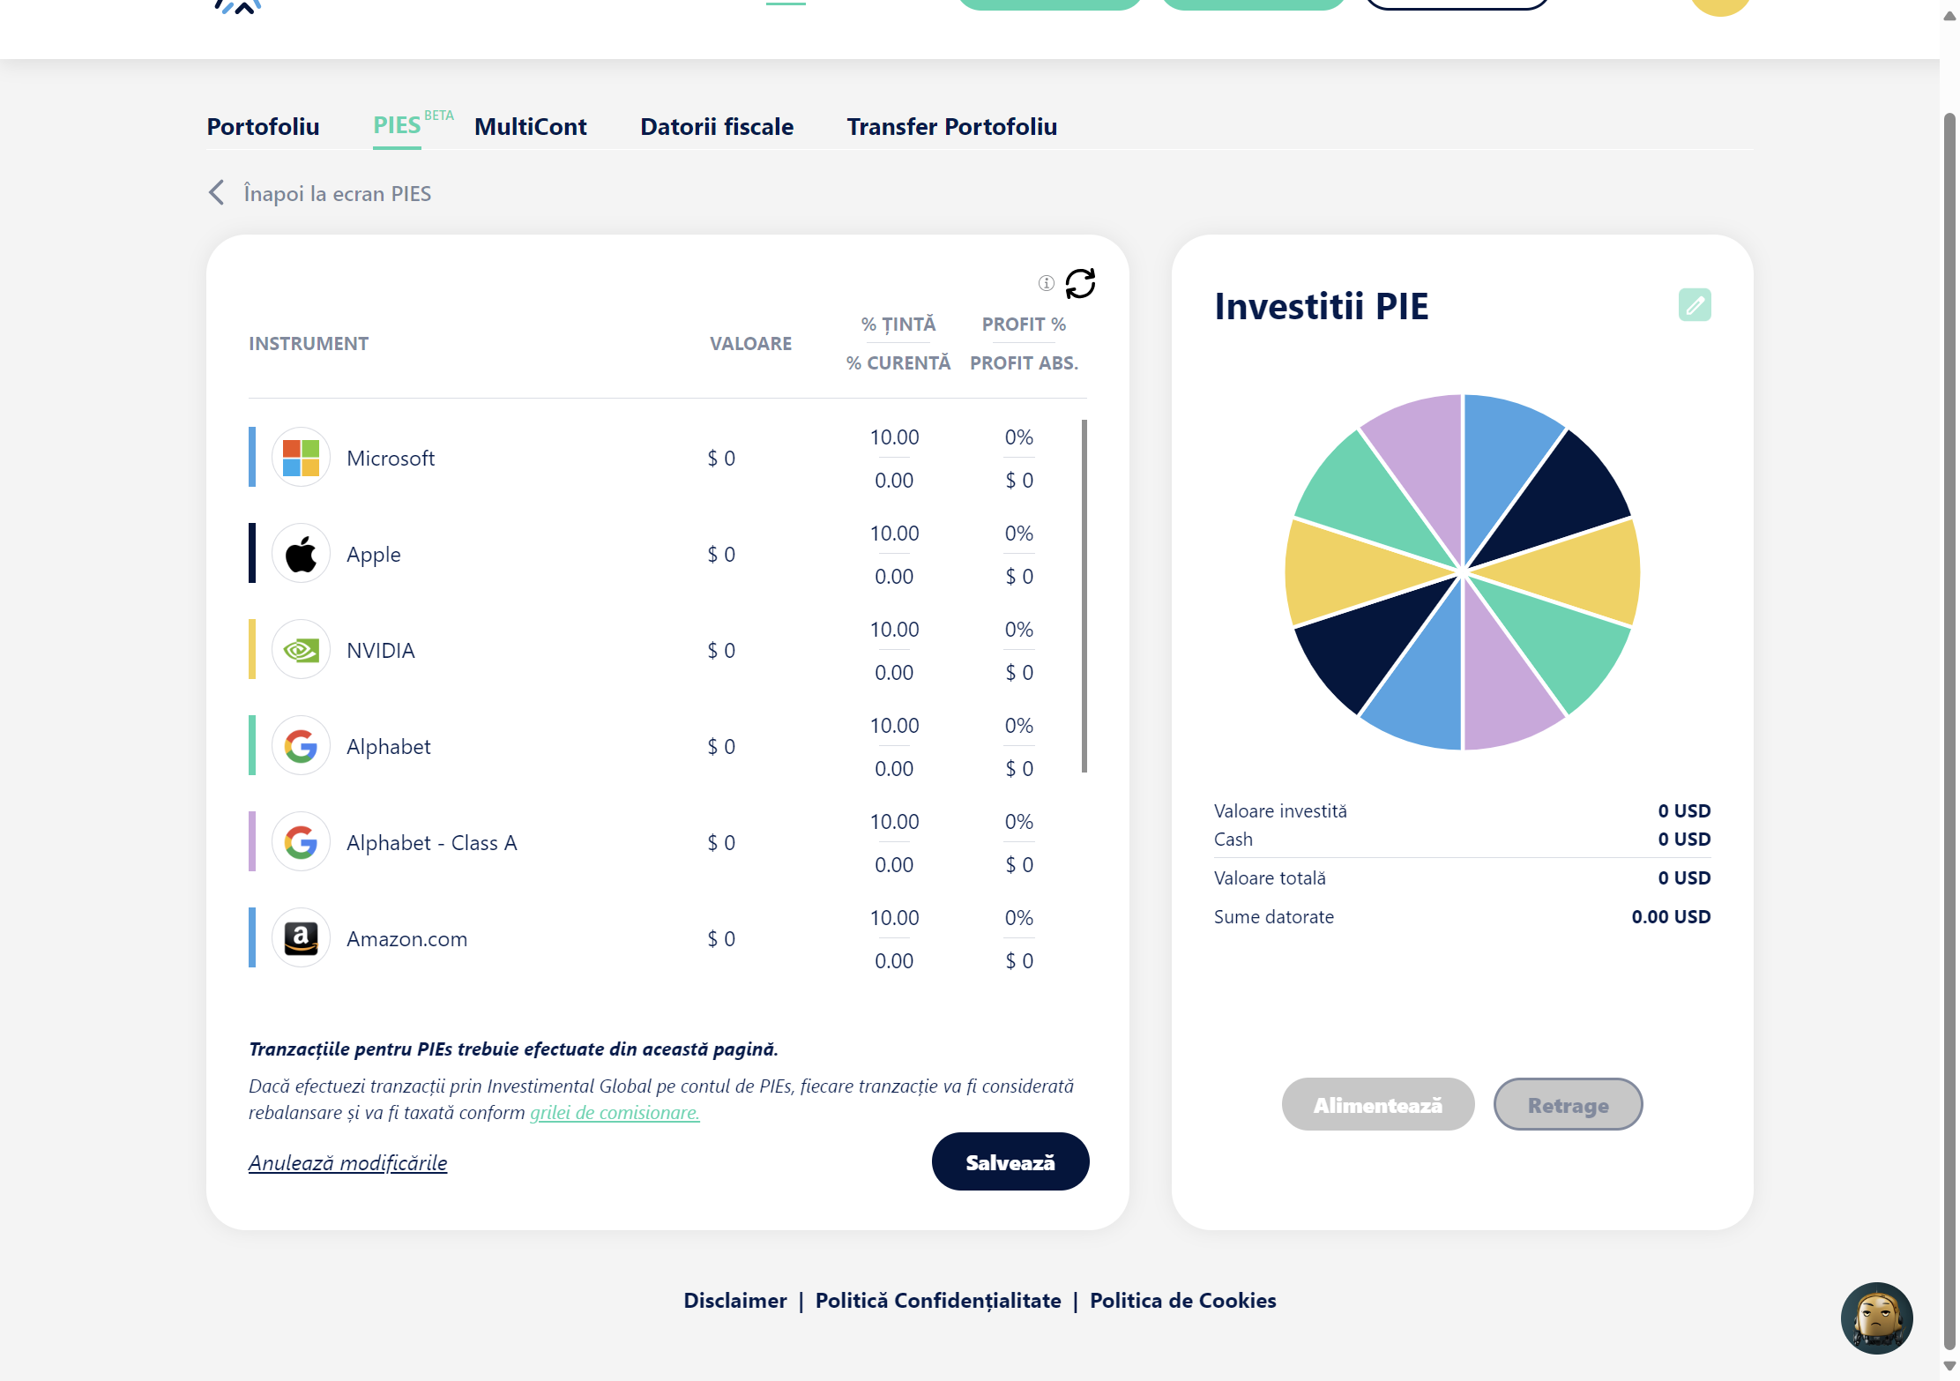Click the NVIDIA logo icon

(x=302, y=650)
